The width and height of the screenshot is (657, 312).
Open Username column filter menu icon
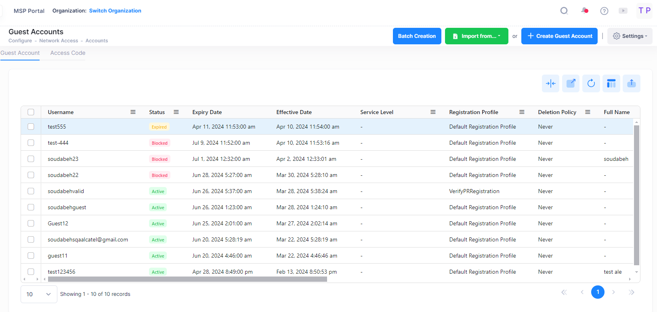[133, 112]
